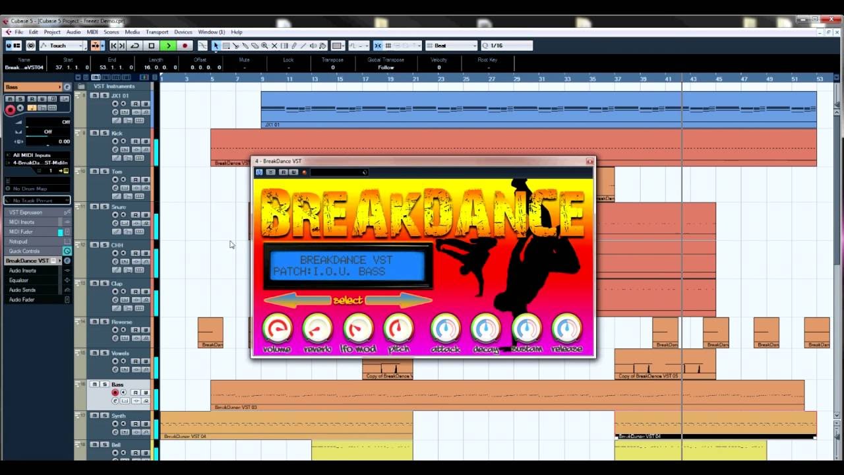Mute the Tom track

94,172
